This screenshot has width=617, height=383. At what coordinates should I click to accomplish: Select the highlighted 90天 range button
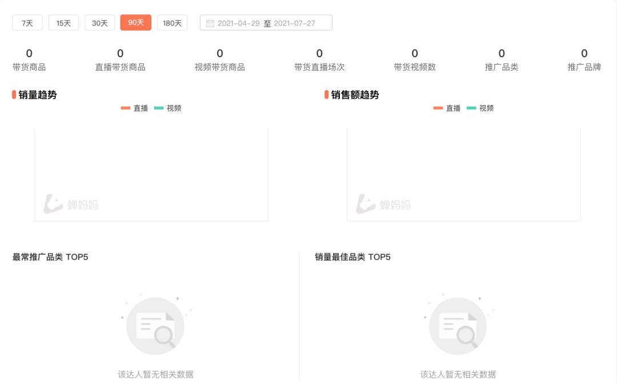(136, 23)
